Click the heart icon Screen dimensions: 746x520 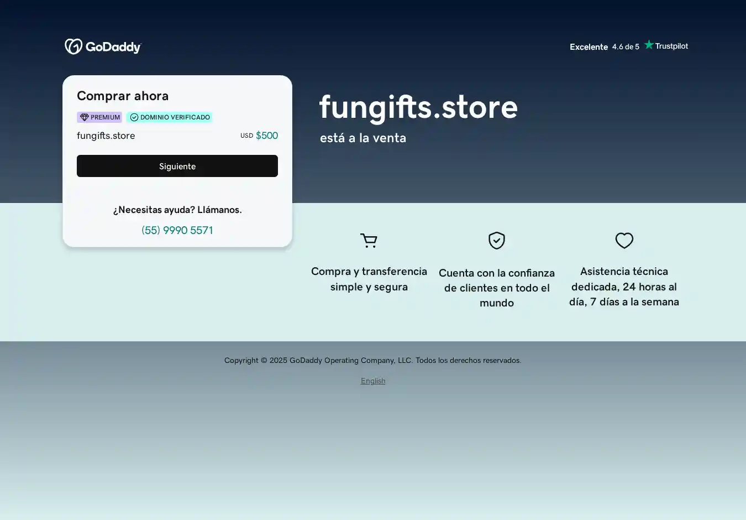click(x=624, y=241)
